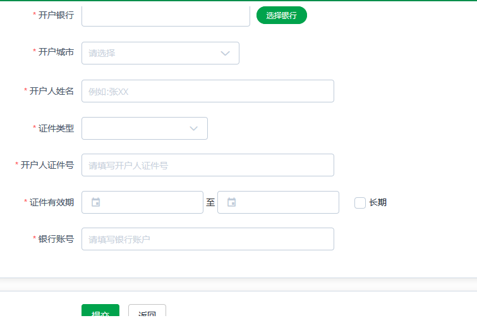Submit the form with 提交 button
This screenshot has height=318, width=477.
(x=100, y=311)
